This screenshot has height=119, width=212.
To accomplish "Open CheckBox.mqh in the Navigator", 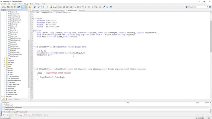I will tap(15, 14).
